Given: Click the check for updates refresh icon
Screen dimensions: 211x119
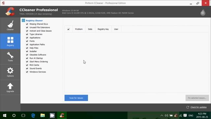Looking at the screenshot, I should tap(188, 107).
